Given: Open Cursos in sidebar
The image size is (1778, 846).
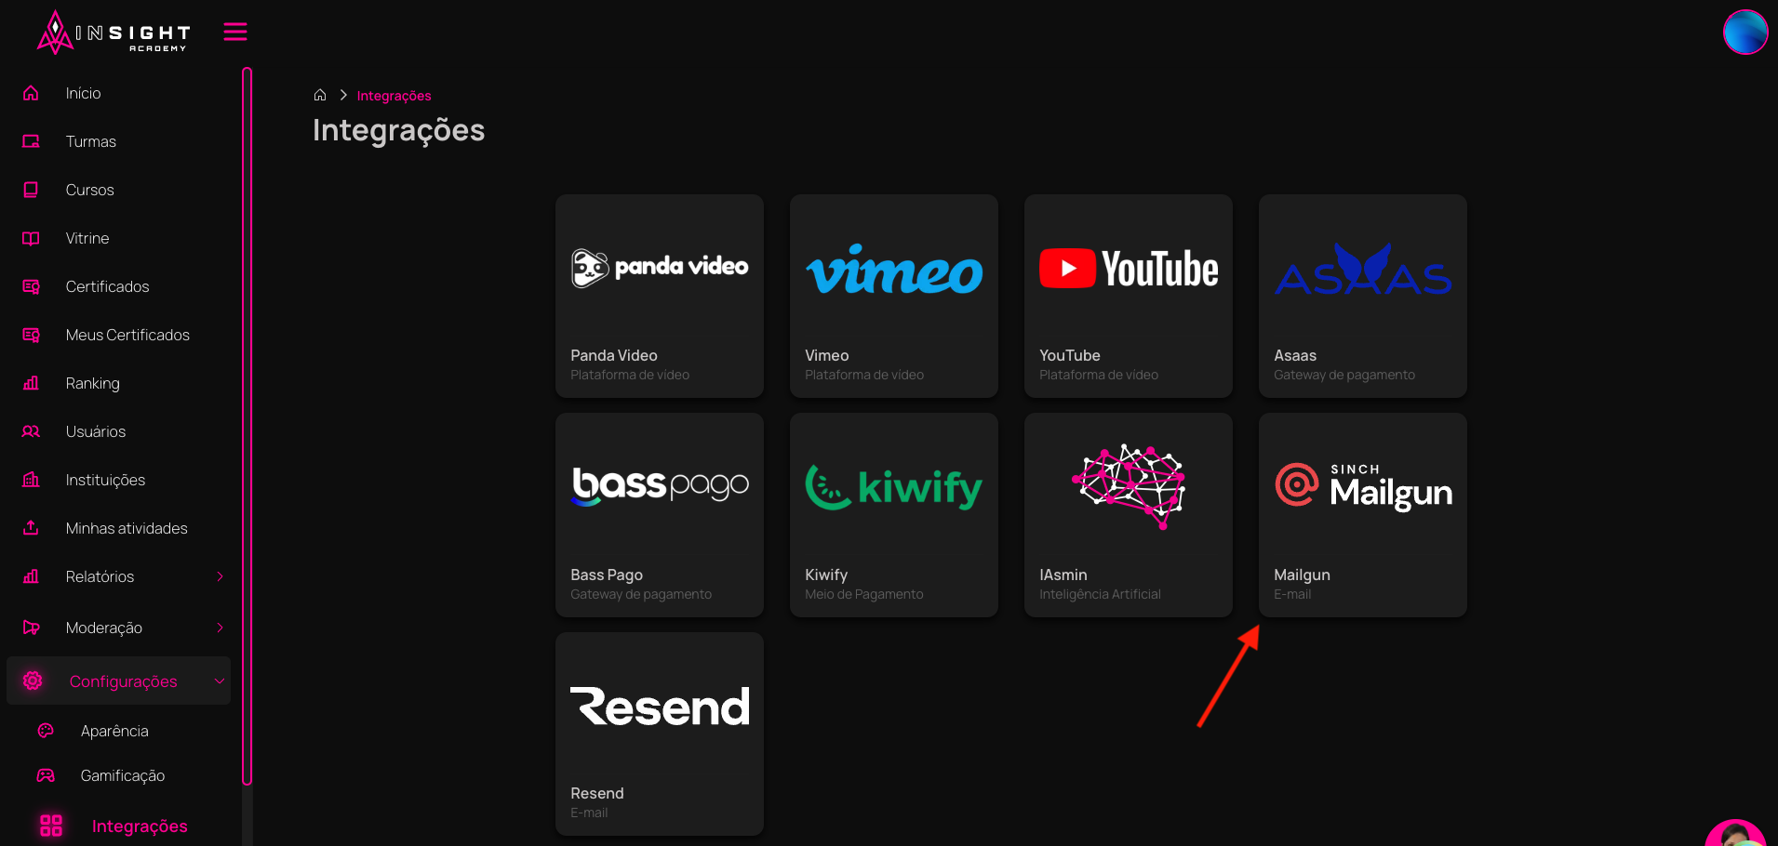Looking at the screenshot, I should pos(90,190).
